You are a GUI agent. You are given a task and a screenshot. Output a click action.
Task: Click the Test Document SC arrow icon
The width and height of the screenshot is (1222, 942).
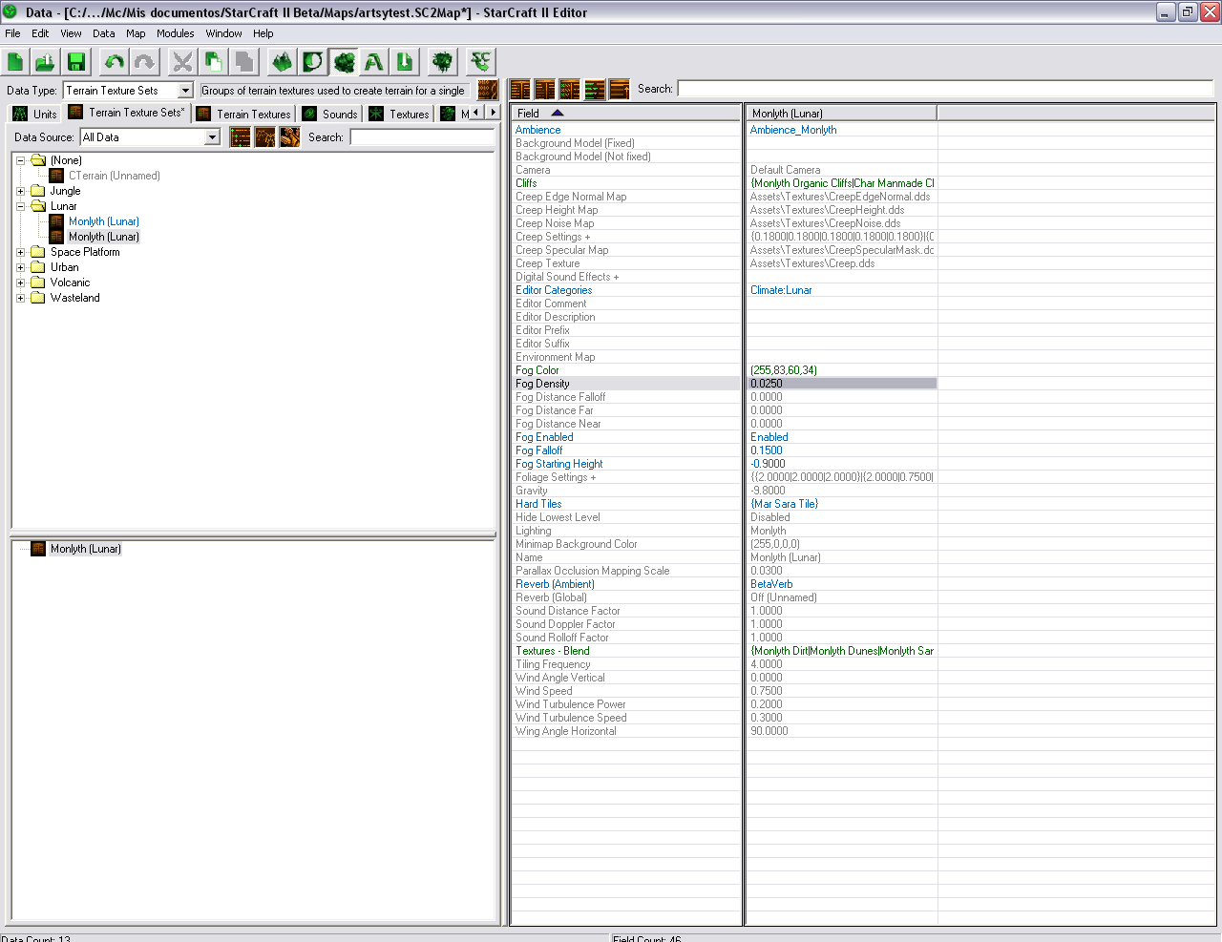pyautogui.click(x=480, y=62)
